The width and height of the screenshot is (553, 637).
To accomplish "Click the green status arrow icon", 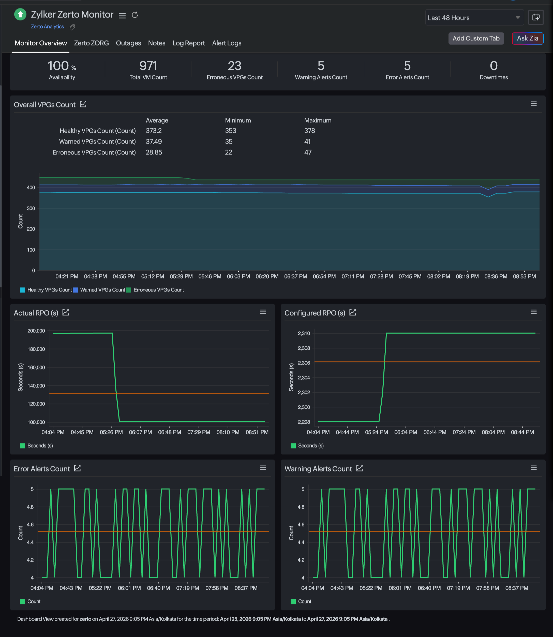I will [x=20, y=14].
